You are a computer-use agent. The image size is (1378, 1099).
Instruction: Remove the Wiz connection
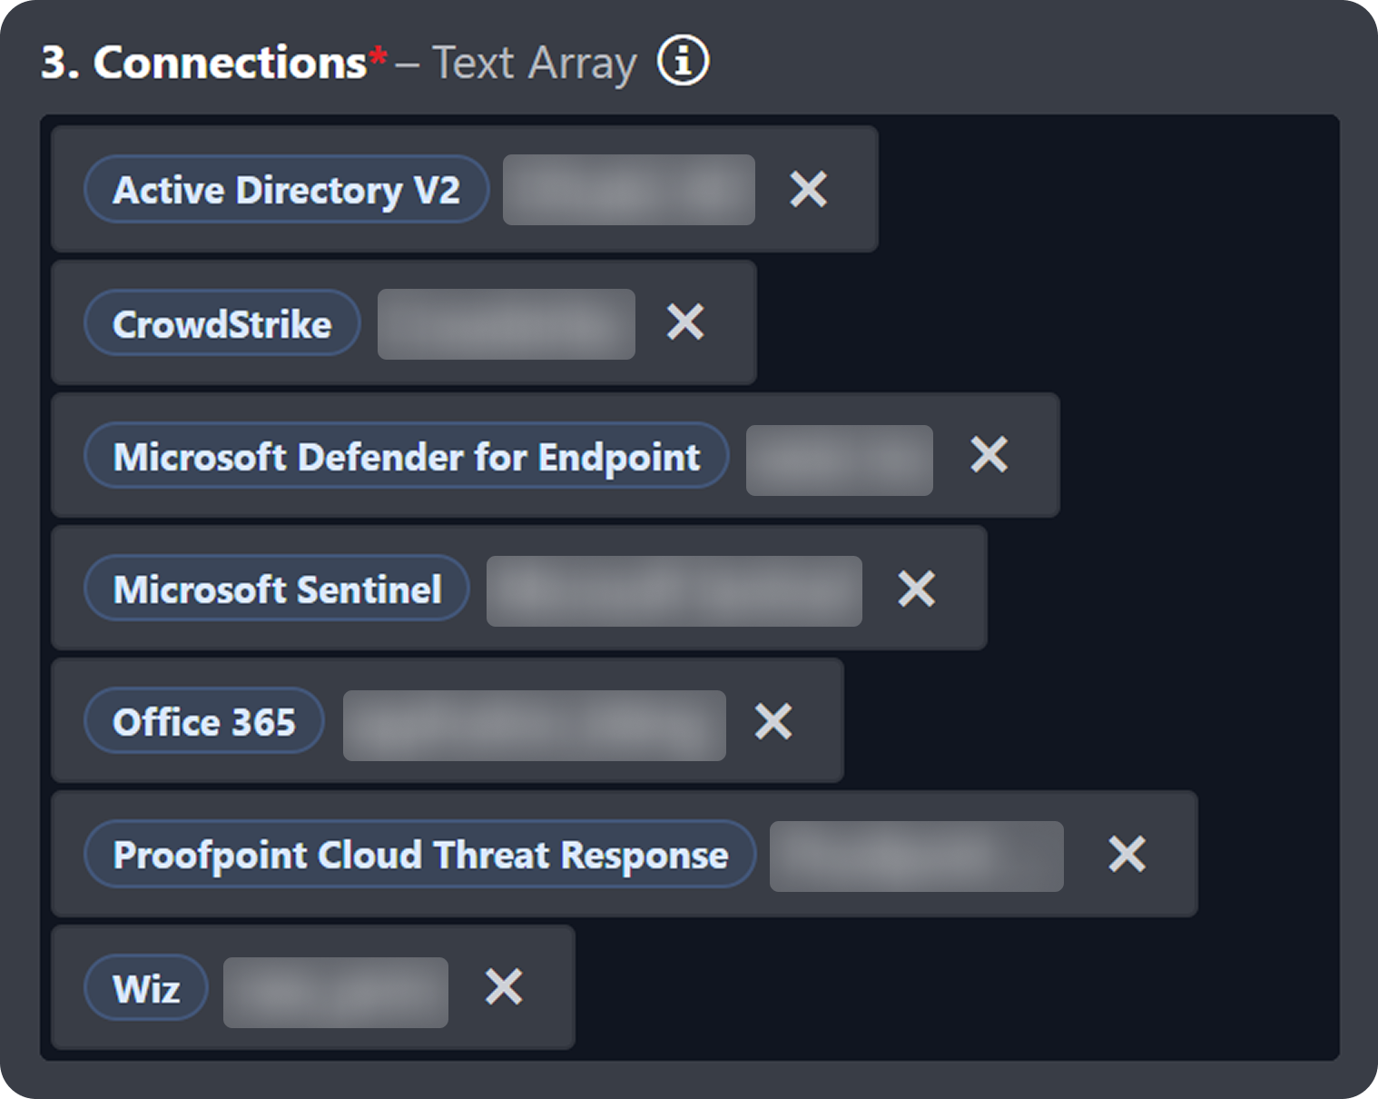tap(504, 987)
